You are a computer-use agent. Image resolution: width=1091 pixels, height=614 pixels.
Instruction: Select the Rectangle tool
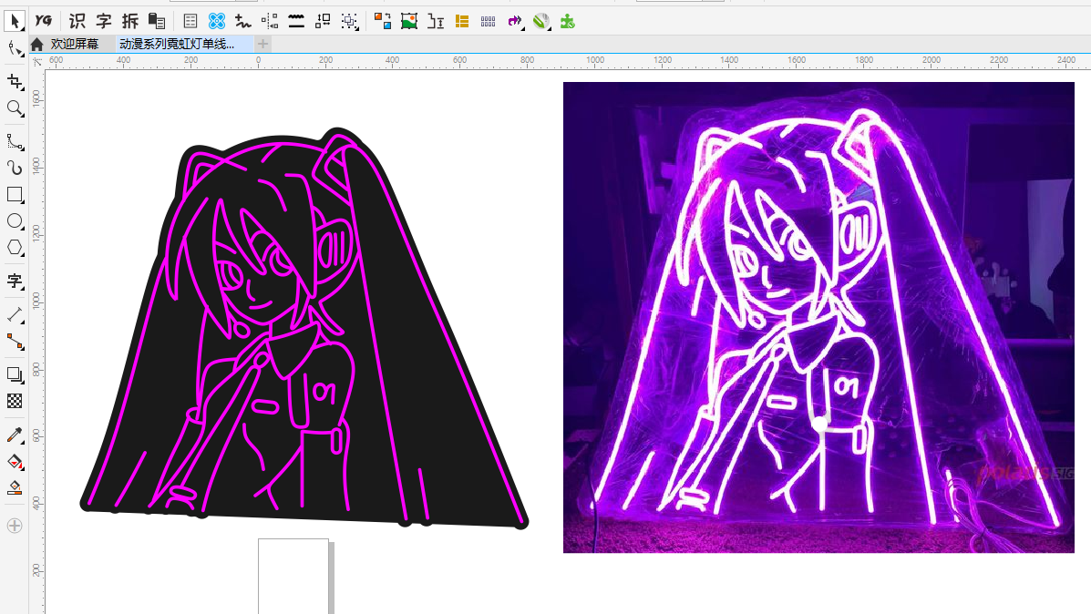[15, 195]
